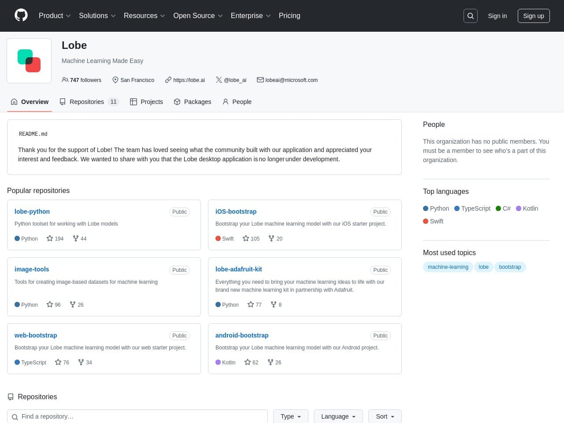Open the Type filter dropdown
Screen dimensions: 564x423
[291, 416]
